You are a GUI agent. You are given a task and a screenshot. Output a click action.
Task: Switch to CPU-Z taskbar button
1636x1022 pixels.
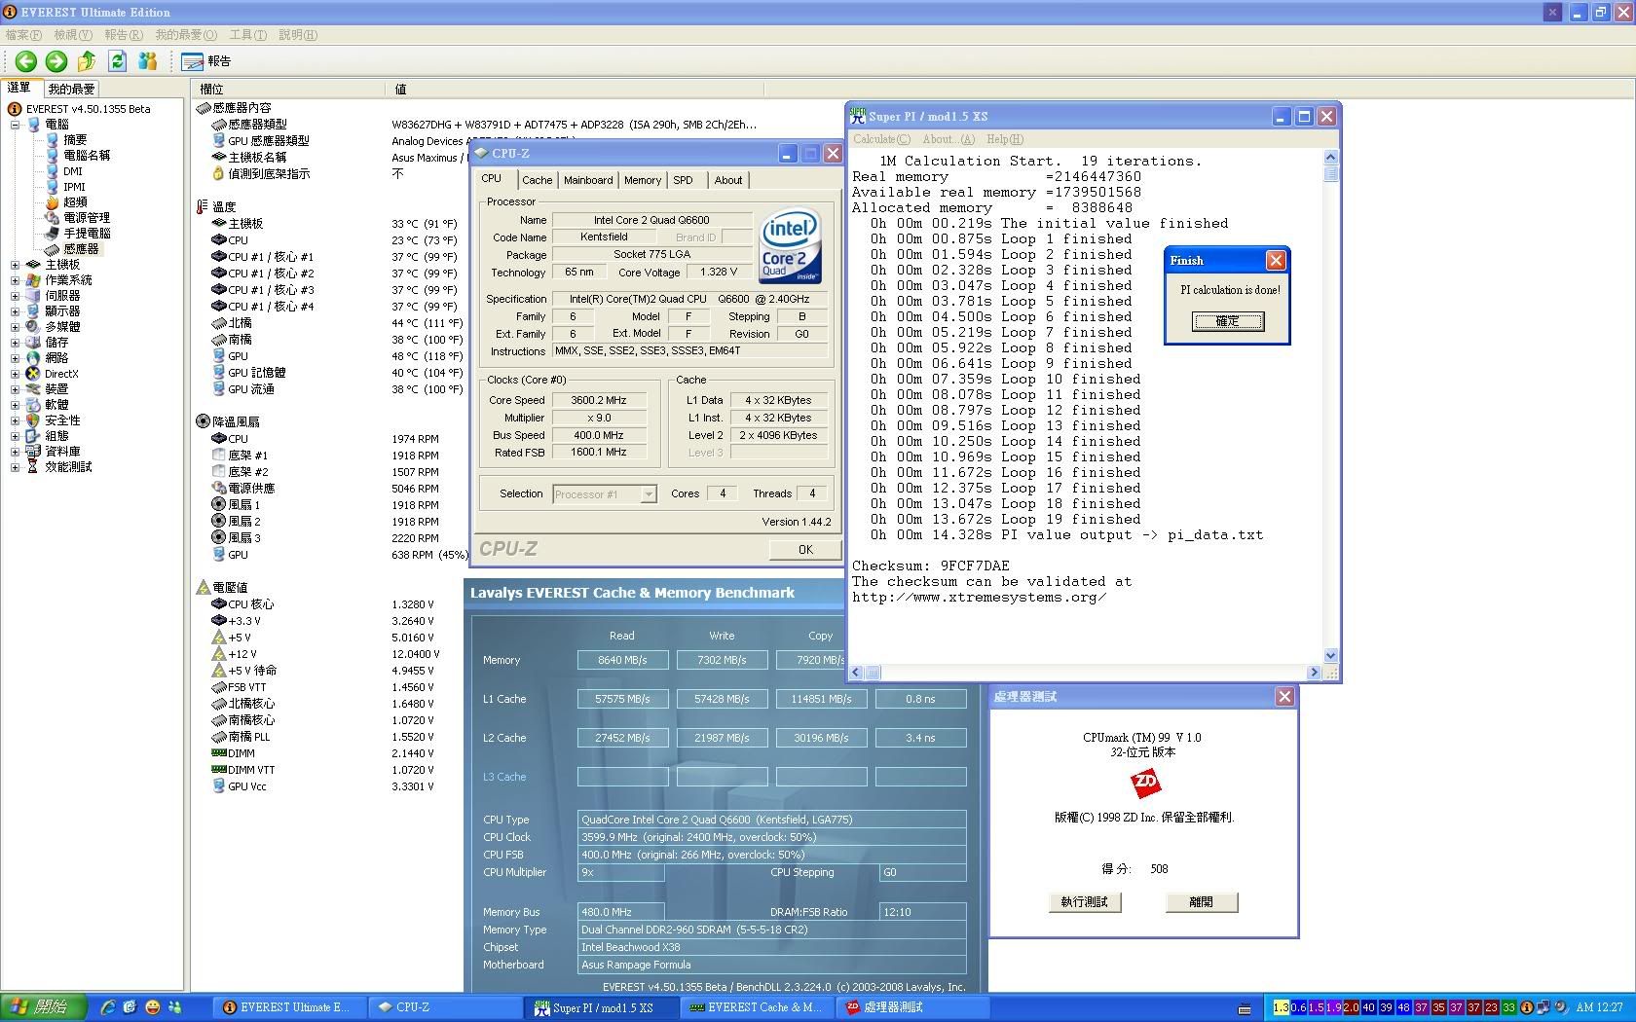[x=444, y=1007]
